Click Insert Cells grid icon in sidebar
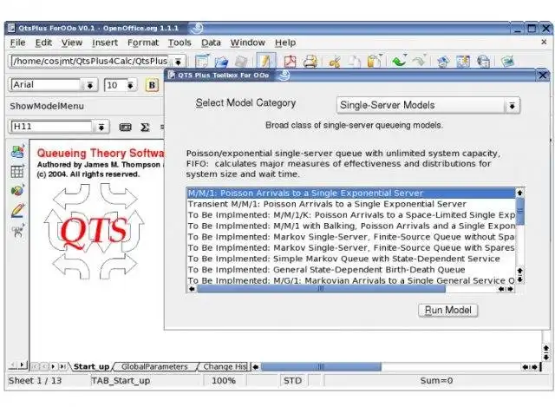This screenshot has height=407, width=555. pos(17,171)
